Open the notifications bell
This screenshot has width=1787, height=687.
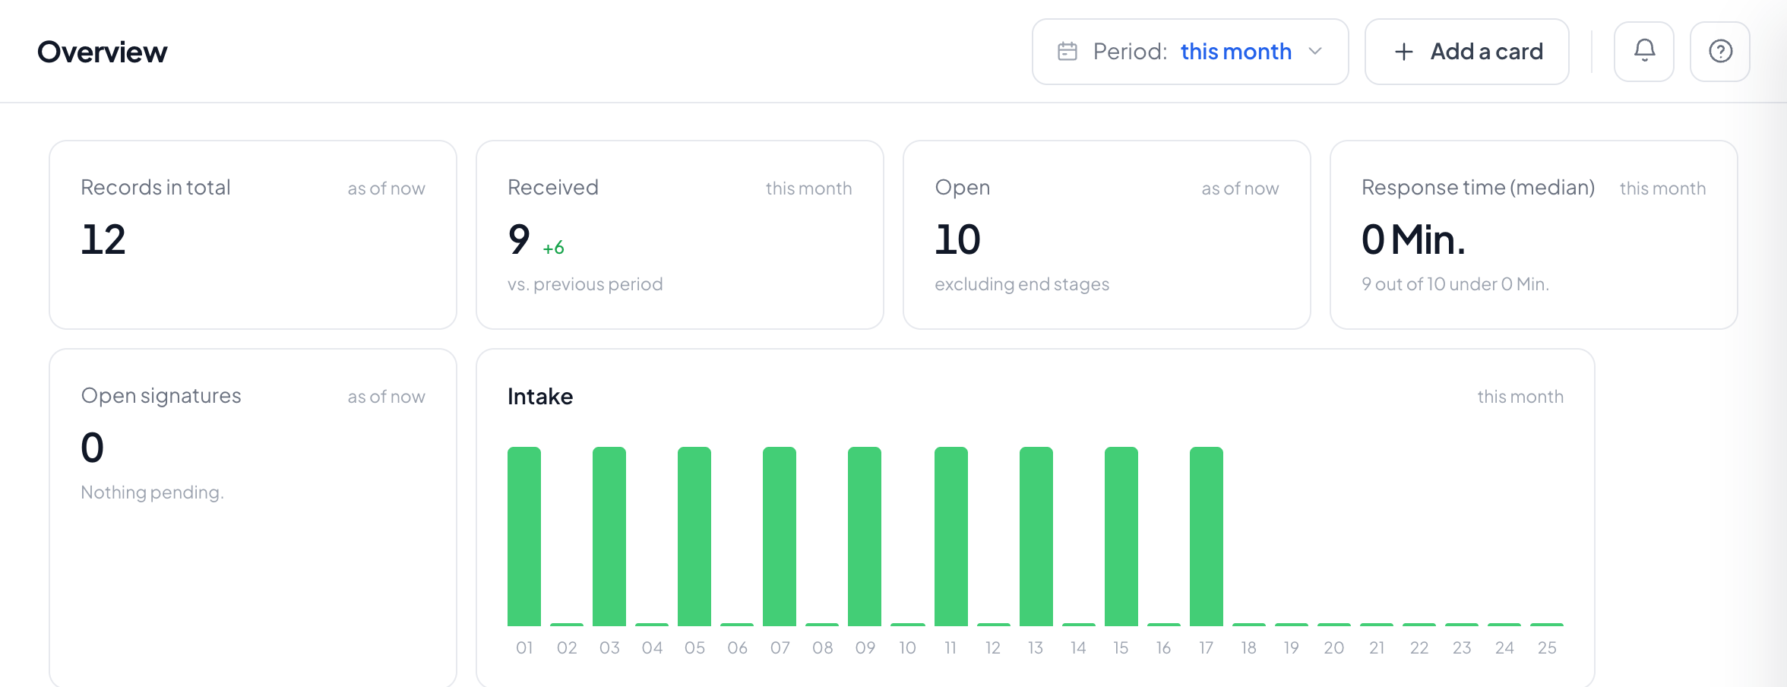click(x=1644, y=52)
